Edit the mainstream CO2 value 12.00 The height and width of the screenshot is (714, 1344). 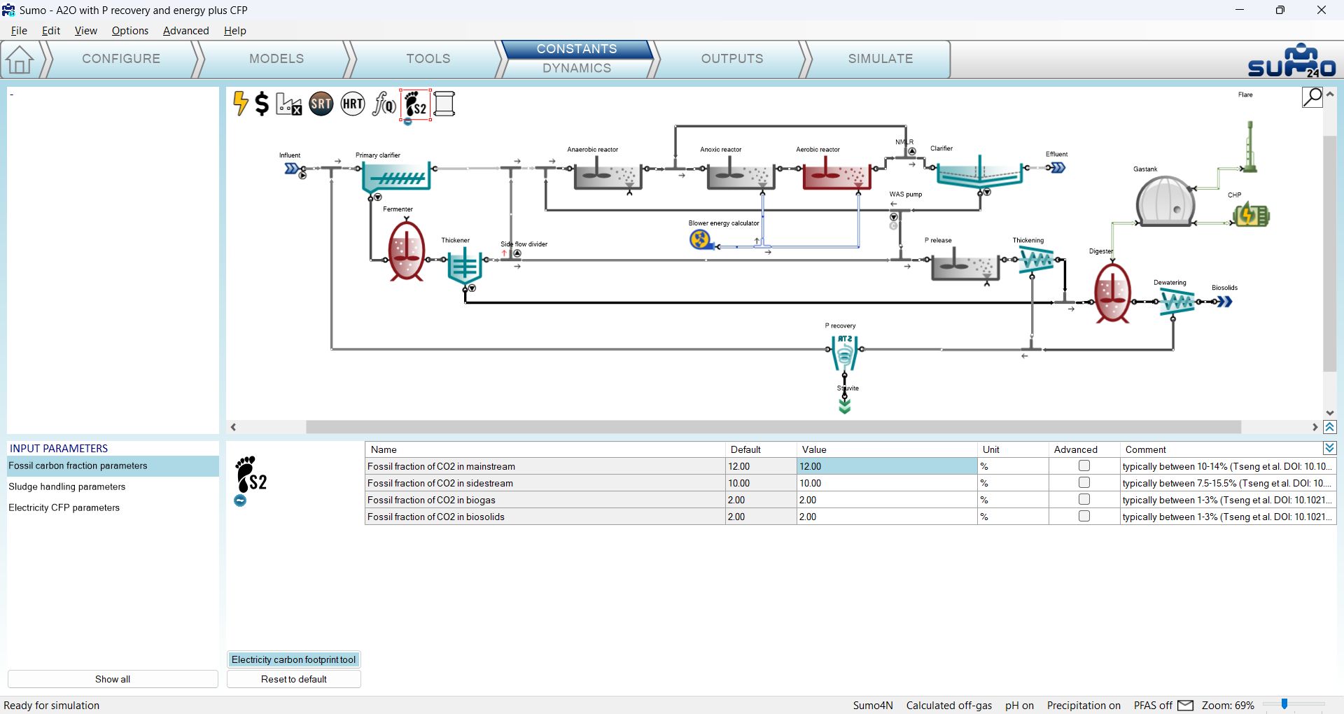887,466
